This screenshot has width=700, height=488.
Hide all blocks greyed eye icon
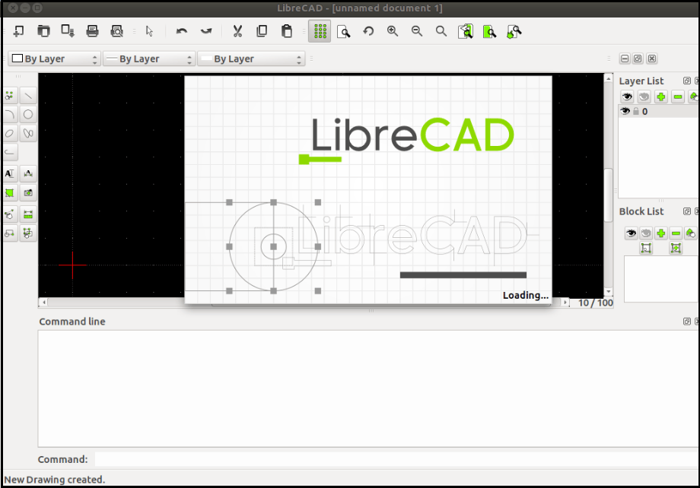coord(646,233)
